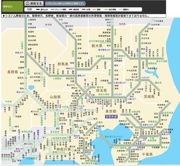This screenshot has height=166, width=180.
Task: Click the 東京湾アクアライン route label
Action: (x=114, y=137)
